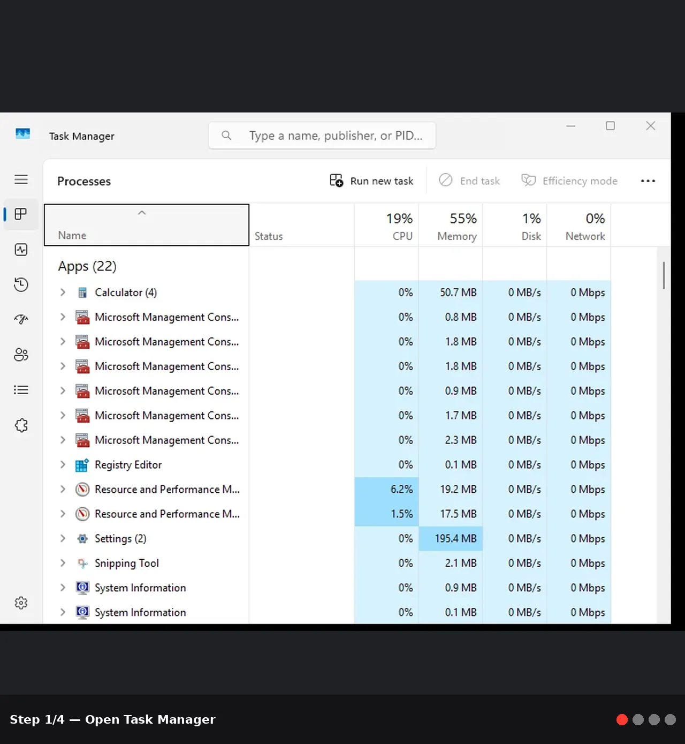This screenshot has width=685, height=744.
Task: Open the Details list sidebar icon
Action: (x=21, y=390)
